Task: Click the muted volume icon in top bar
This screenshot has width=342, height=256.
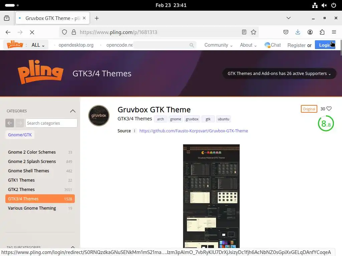Action: tap(324, 5)
